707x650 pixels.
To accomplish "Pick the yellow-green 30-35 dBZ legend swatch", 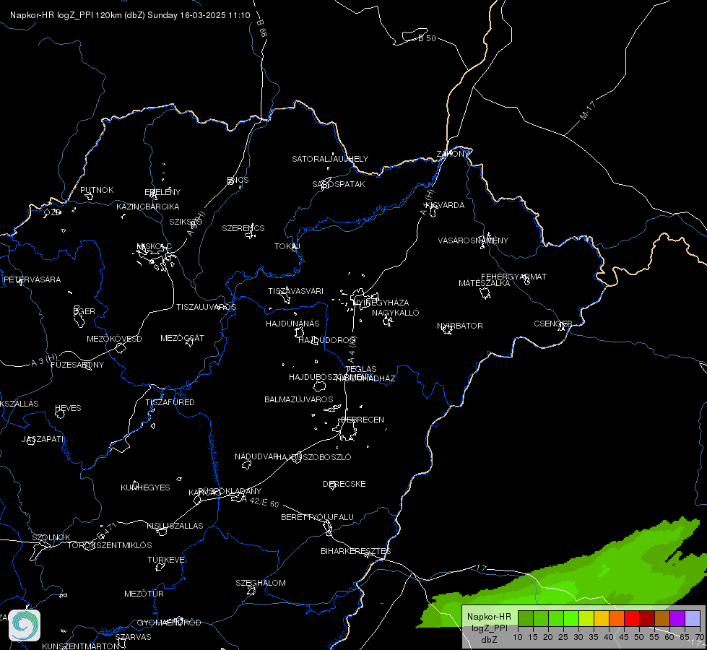I will point(586,619).
